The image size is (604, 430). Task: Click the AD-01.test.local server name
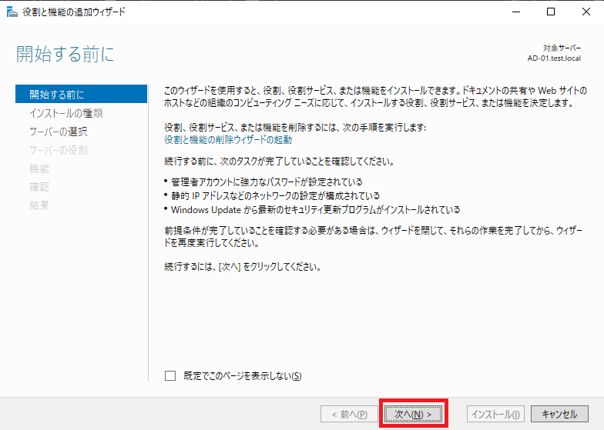point(554,58)
